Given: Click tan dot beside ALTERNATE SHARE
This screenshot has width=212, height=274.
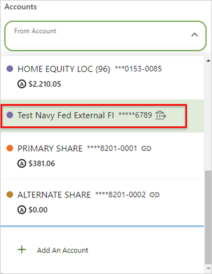Looking at the screenshot, I should pos(10,195).
